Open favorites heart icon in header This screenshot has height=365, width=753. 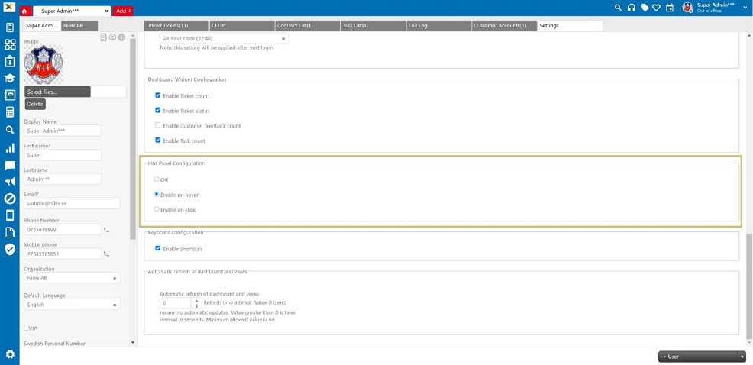[656, 8]
